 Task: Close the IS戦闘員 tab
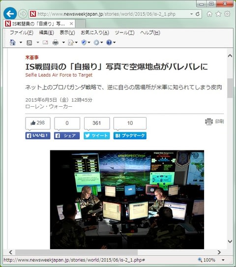(71, 24)
